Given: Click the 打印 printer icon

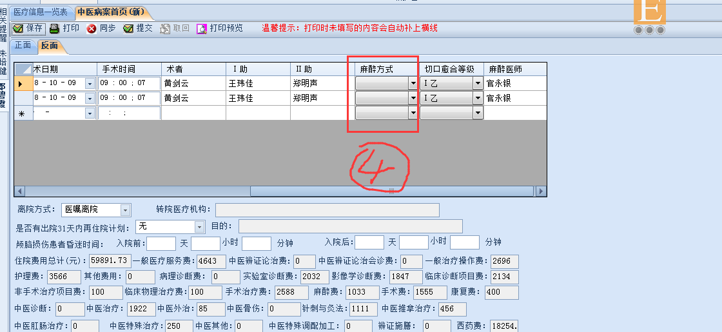Looking at the screenshot, I should pos(54,28).
